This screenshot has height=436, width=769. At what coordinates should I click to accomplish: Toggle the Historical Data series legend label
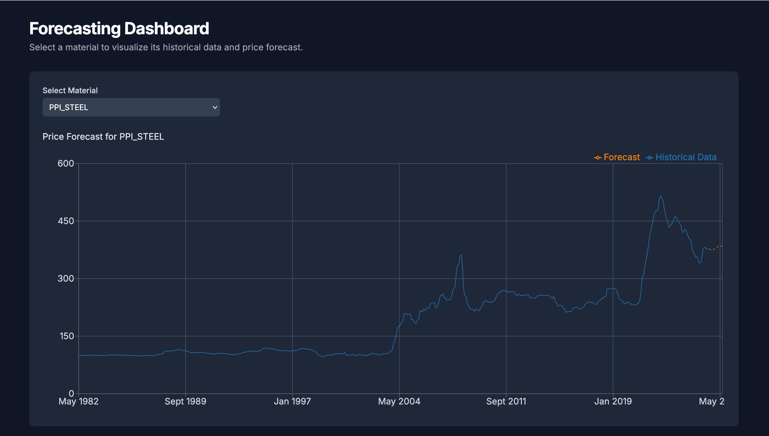click(686, 157)
